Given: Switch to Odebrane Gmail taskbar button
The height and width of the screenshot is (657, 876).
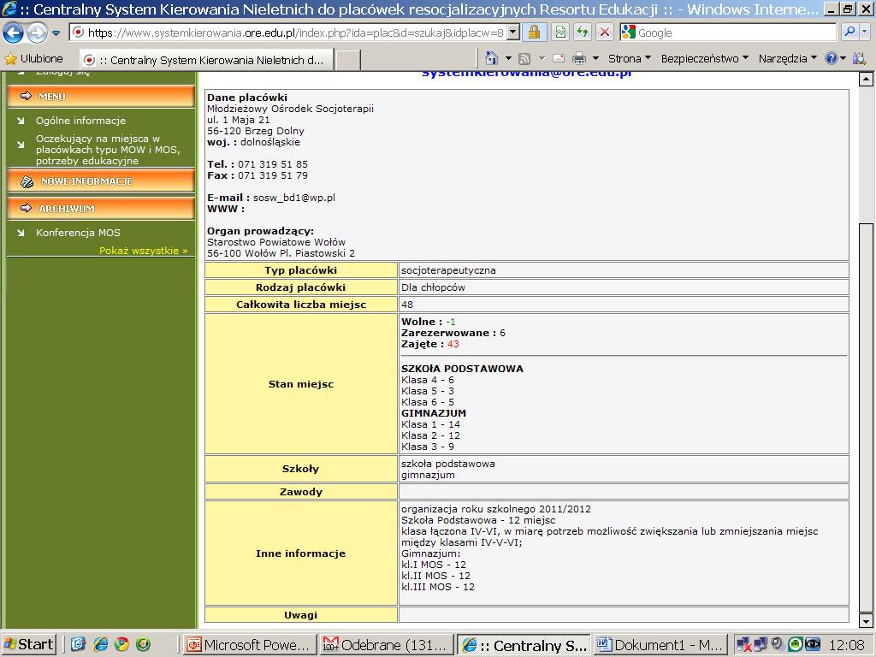Looking at the screenshot, I should [x=386, y=645].
